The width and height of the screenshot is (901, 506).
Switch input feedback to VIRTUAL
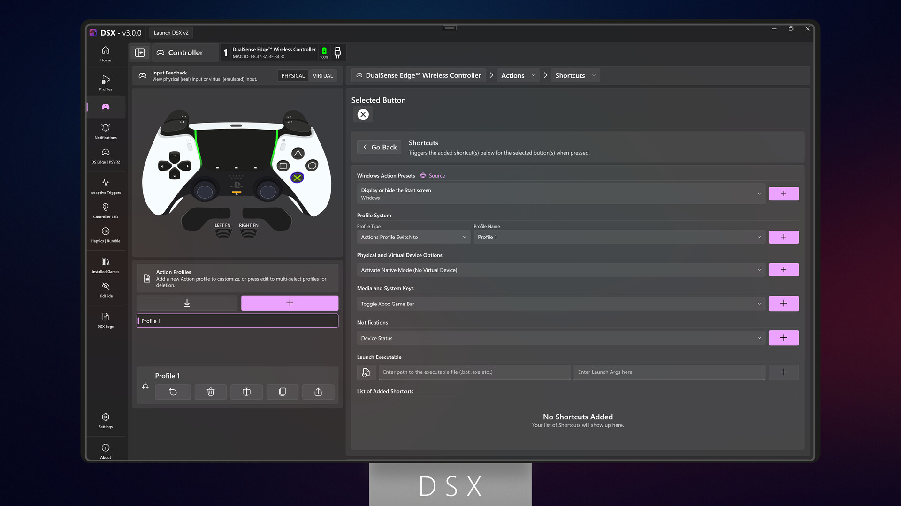[x=322, y=75]
